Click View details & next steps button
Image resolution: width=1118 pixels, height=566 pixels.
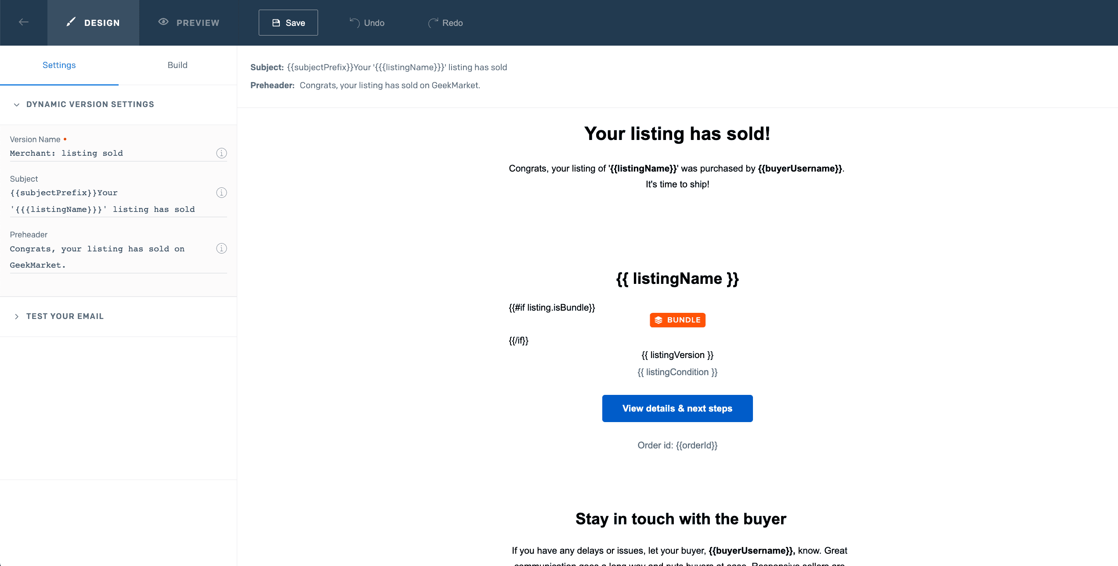click(677, 408)
